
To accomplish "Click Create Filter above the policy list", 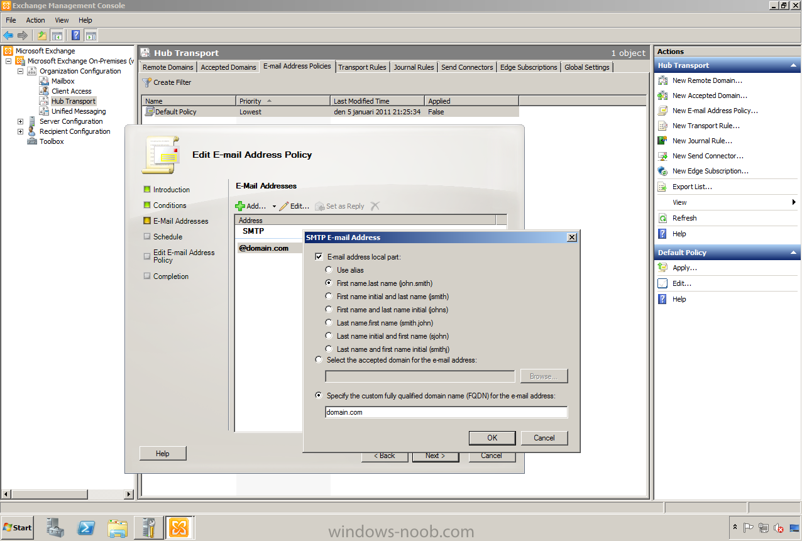I will [167, 82].
